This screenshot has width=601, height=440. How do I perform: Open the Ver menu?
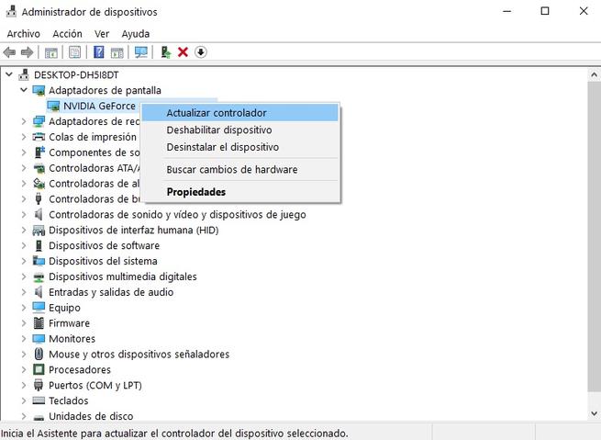pos(102,34)
